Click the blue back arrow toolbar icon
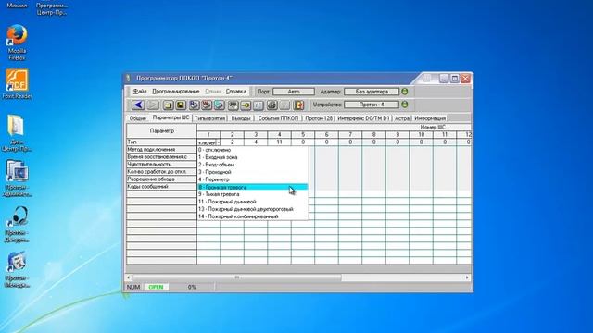This screenshot has height=333, width=593. (x=138, y=105)
